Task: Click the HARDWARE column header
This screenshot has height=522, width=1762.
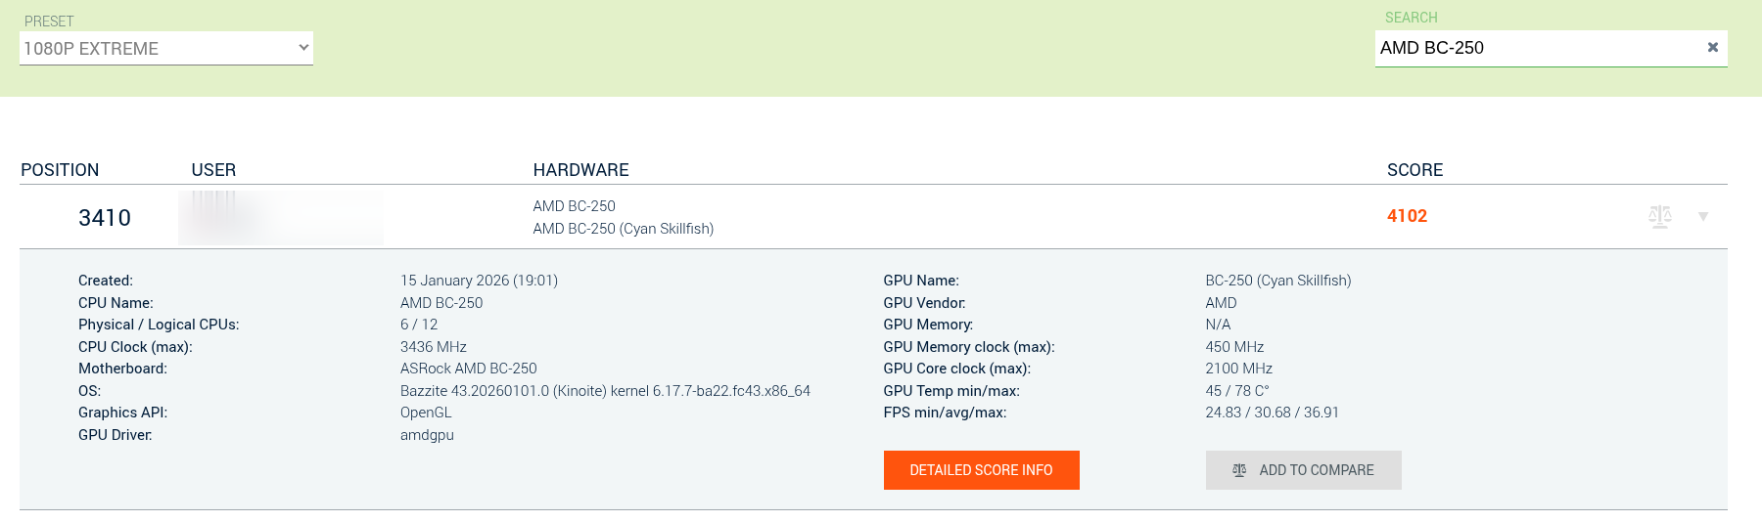Action: tap(580, 170)
